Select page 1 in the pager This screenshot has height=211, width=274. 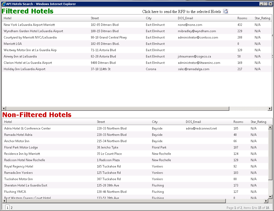(x=7, y=208)
